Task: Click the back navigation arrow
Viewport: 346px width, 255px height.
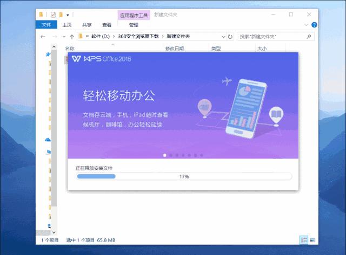Action: (43, 37)
